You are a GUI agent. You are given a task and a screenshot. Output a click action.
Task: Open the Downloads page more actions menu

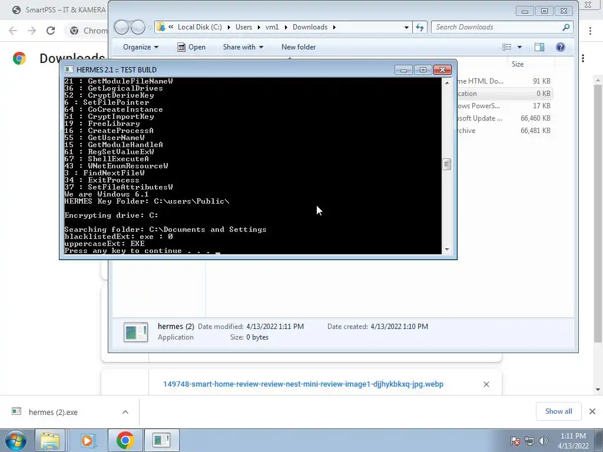click(583, 58)
